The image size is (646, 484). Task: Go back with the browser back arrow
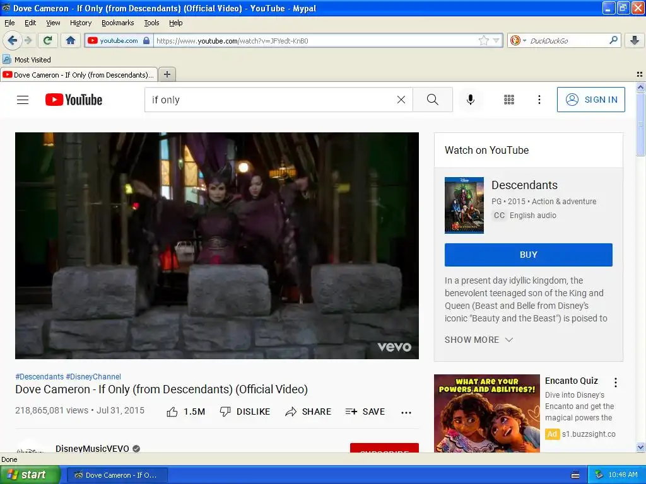pyautogui.click(x=12, y=40)
